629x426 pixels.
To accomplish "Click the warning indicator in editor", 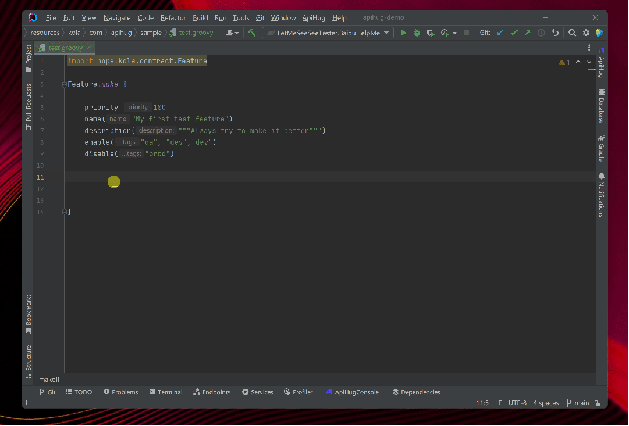I will 564,62.
